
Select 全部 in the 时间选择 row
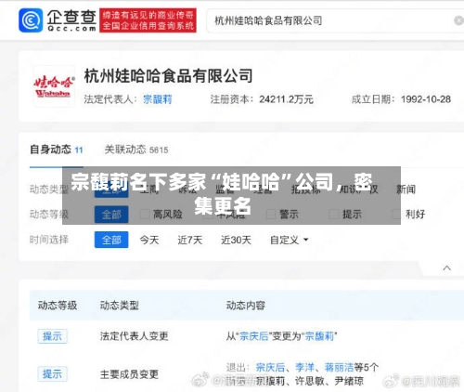[x=111, y=240]
